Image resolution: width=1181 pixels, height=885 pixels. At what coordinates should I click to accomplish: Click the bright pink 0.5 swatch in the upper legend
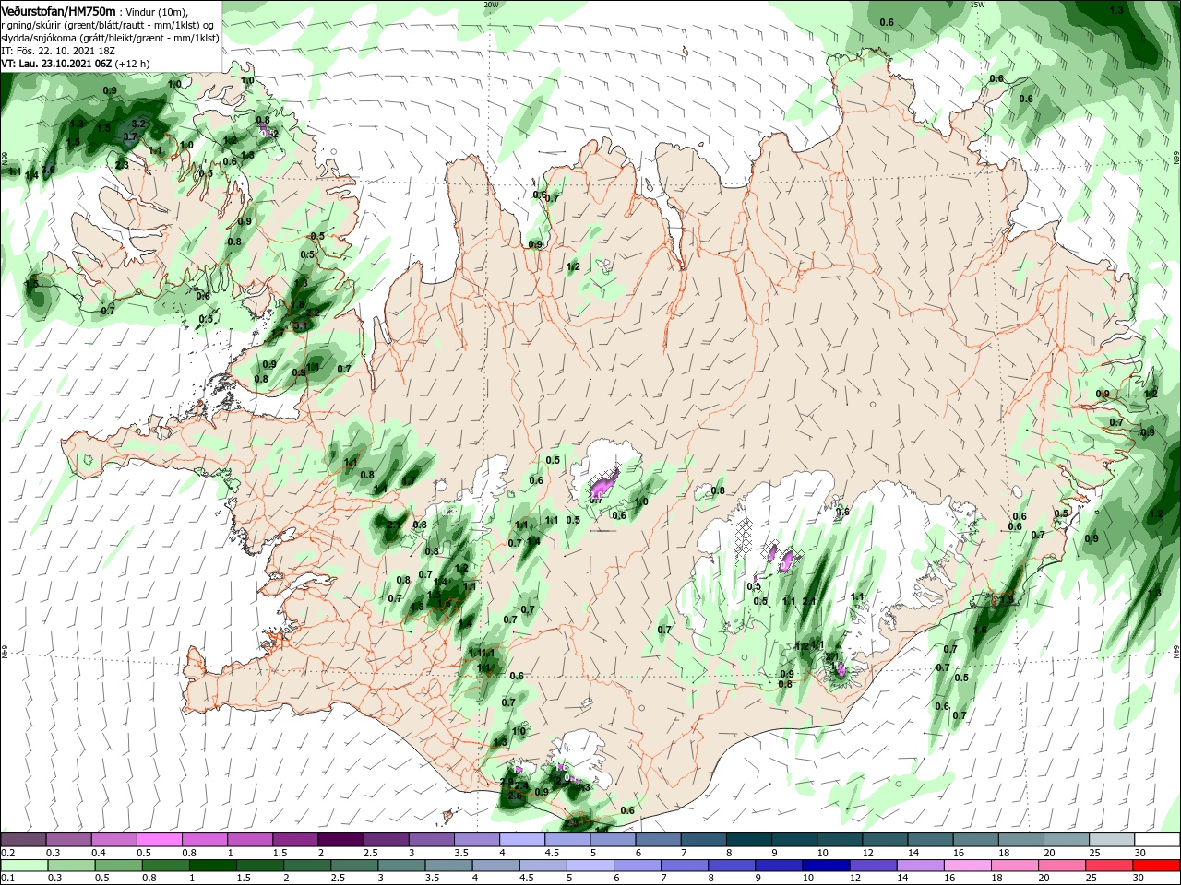[x=159, y=840]
